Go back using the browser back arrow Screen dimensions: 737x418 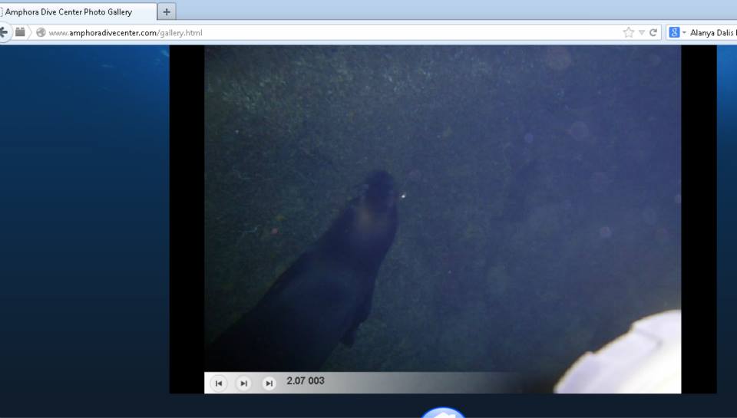point(4,32)
